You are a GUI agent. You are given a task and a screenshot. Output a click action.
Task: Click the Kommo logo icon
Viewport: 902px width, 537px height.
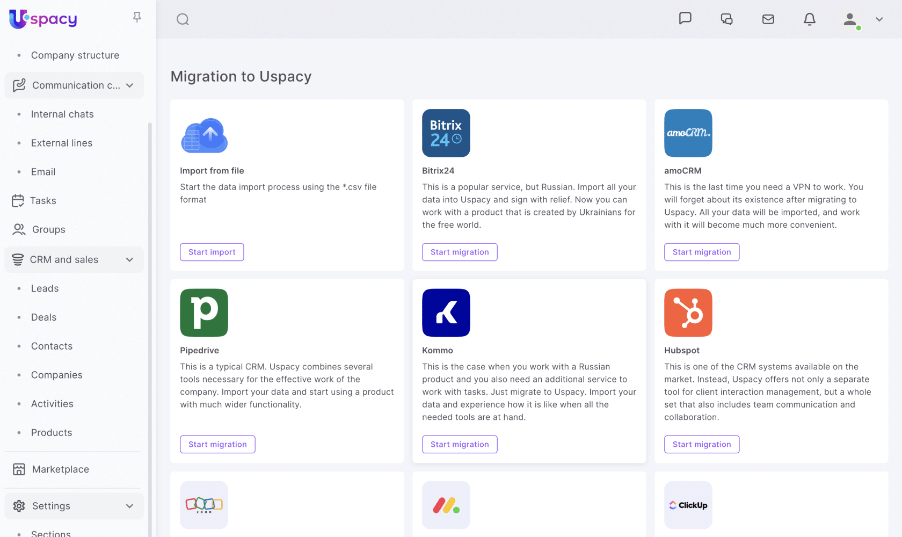point(446,313)
